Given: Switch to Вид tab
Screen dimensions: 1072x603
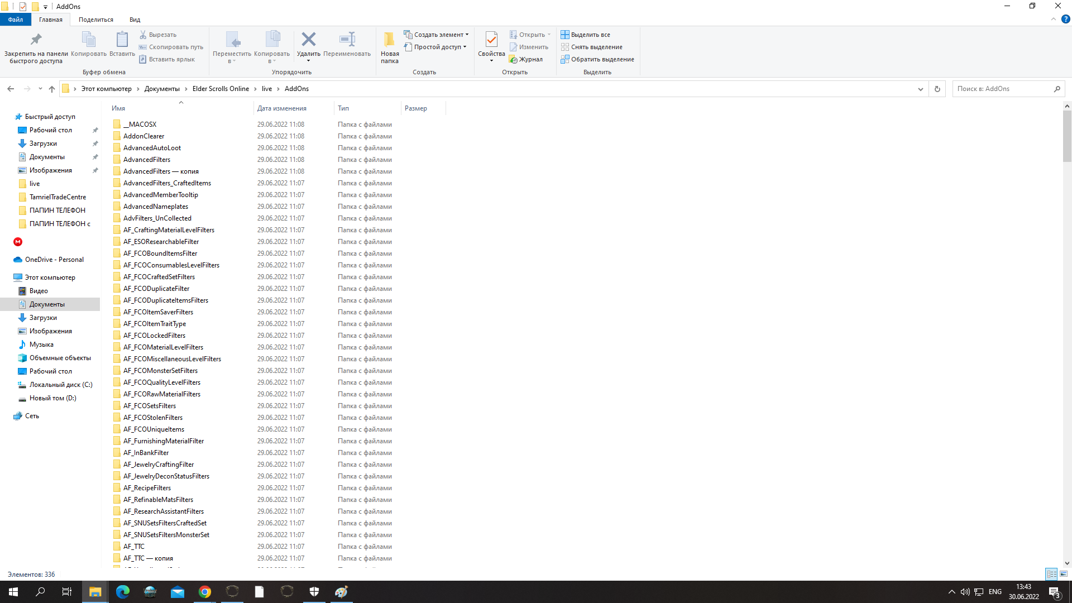Looking at the screenshot, I should click(x=135, y=20).
